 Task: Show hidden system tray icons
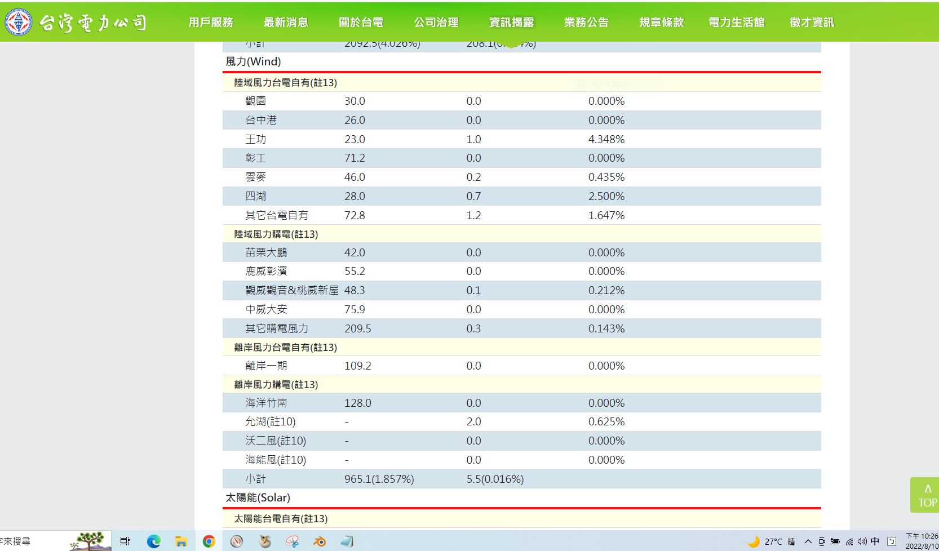point(808,541)
